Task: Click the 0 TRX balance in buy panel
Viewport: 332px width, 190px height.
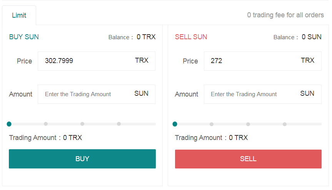Action: (x=146, y=37)
